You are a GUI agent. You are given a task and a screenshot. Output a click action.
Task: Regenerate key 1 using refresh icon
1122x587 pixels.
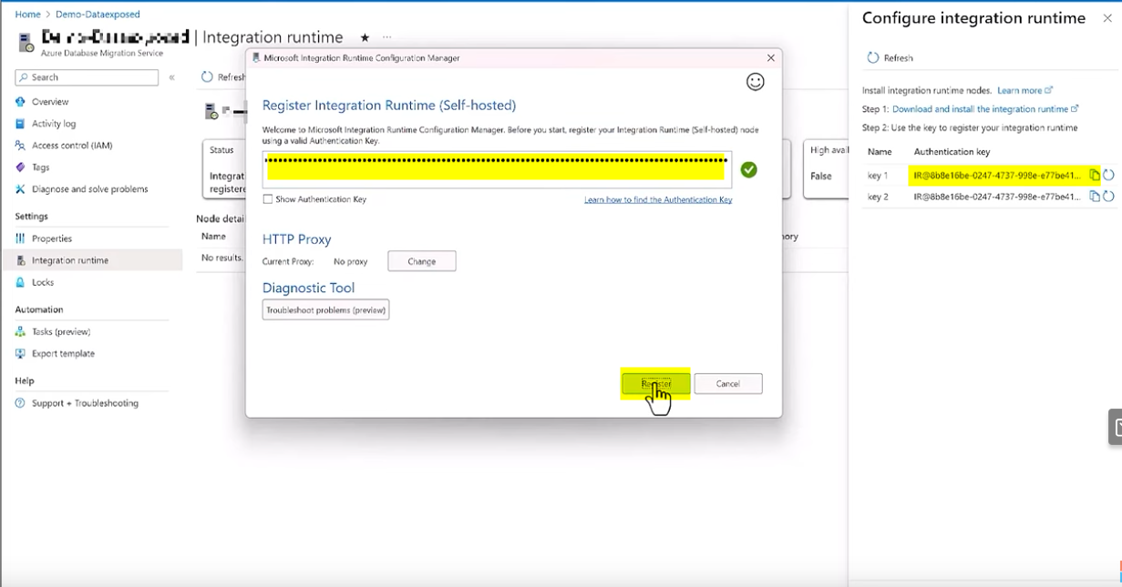click(1108, 175)
